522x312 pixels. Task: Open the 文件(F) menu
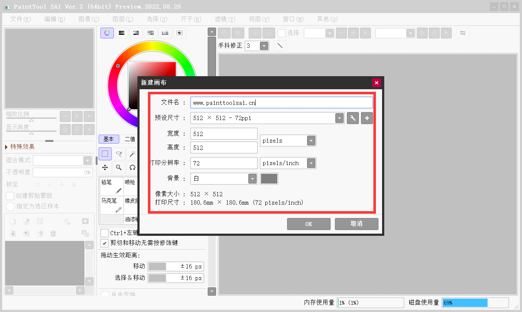[x=21, y=19]
